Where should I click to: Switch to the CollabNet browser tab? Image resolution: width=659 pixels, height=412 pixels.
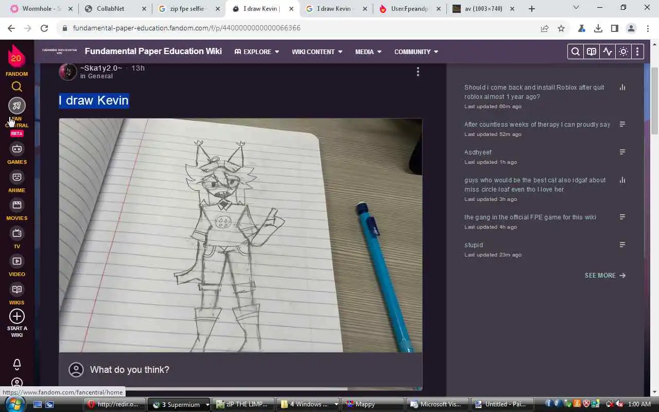(115, 9)
